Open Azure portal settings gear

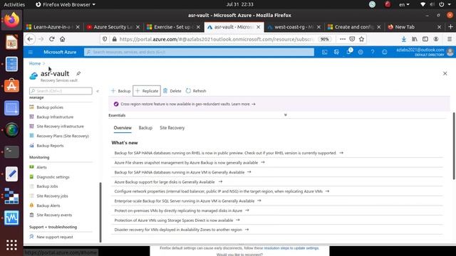[x=361, y=52]
